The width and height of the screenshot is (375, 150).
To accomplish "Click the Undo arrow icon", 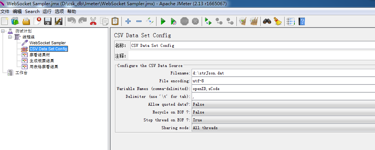I will [71, 21].
